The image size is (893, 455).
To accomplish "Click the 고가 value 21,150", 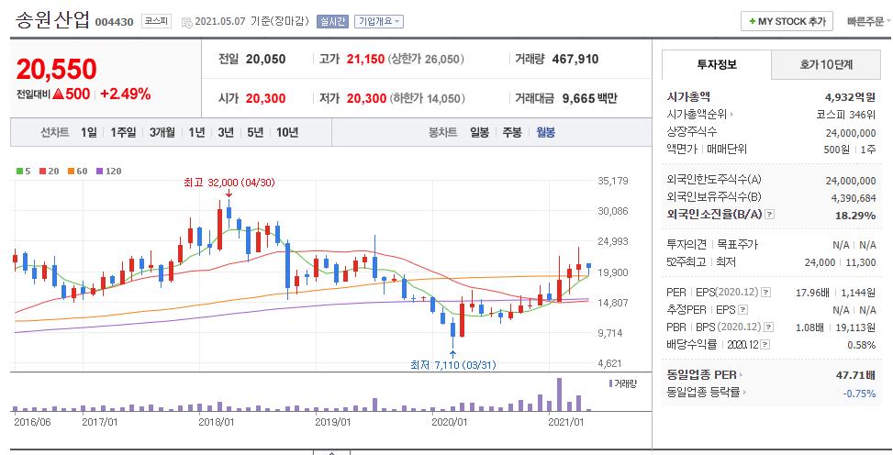I will click(365, 59).
